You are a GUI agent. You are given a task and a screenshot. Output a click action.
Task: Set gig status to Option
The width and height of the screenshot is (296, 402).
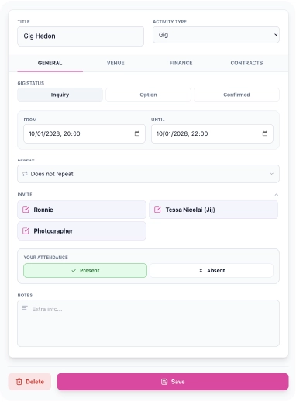148,95
